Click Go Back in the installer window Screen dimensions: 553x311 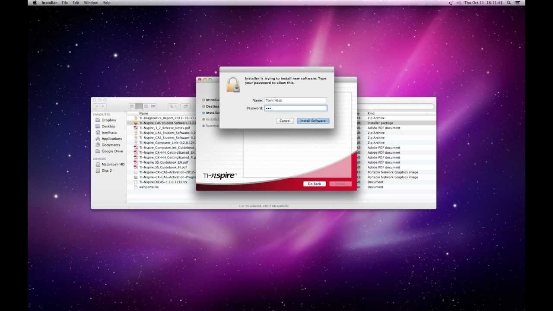click(x=314, y=184)
